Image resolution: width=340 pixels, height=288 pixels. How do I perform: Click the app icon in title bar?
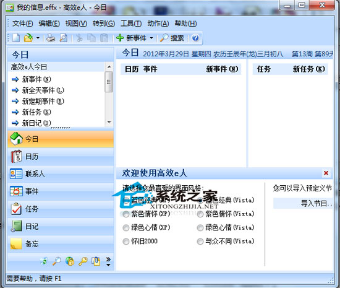coord(10,8)
